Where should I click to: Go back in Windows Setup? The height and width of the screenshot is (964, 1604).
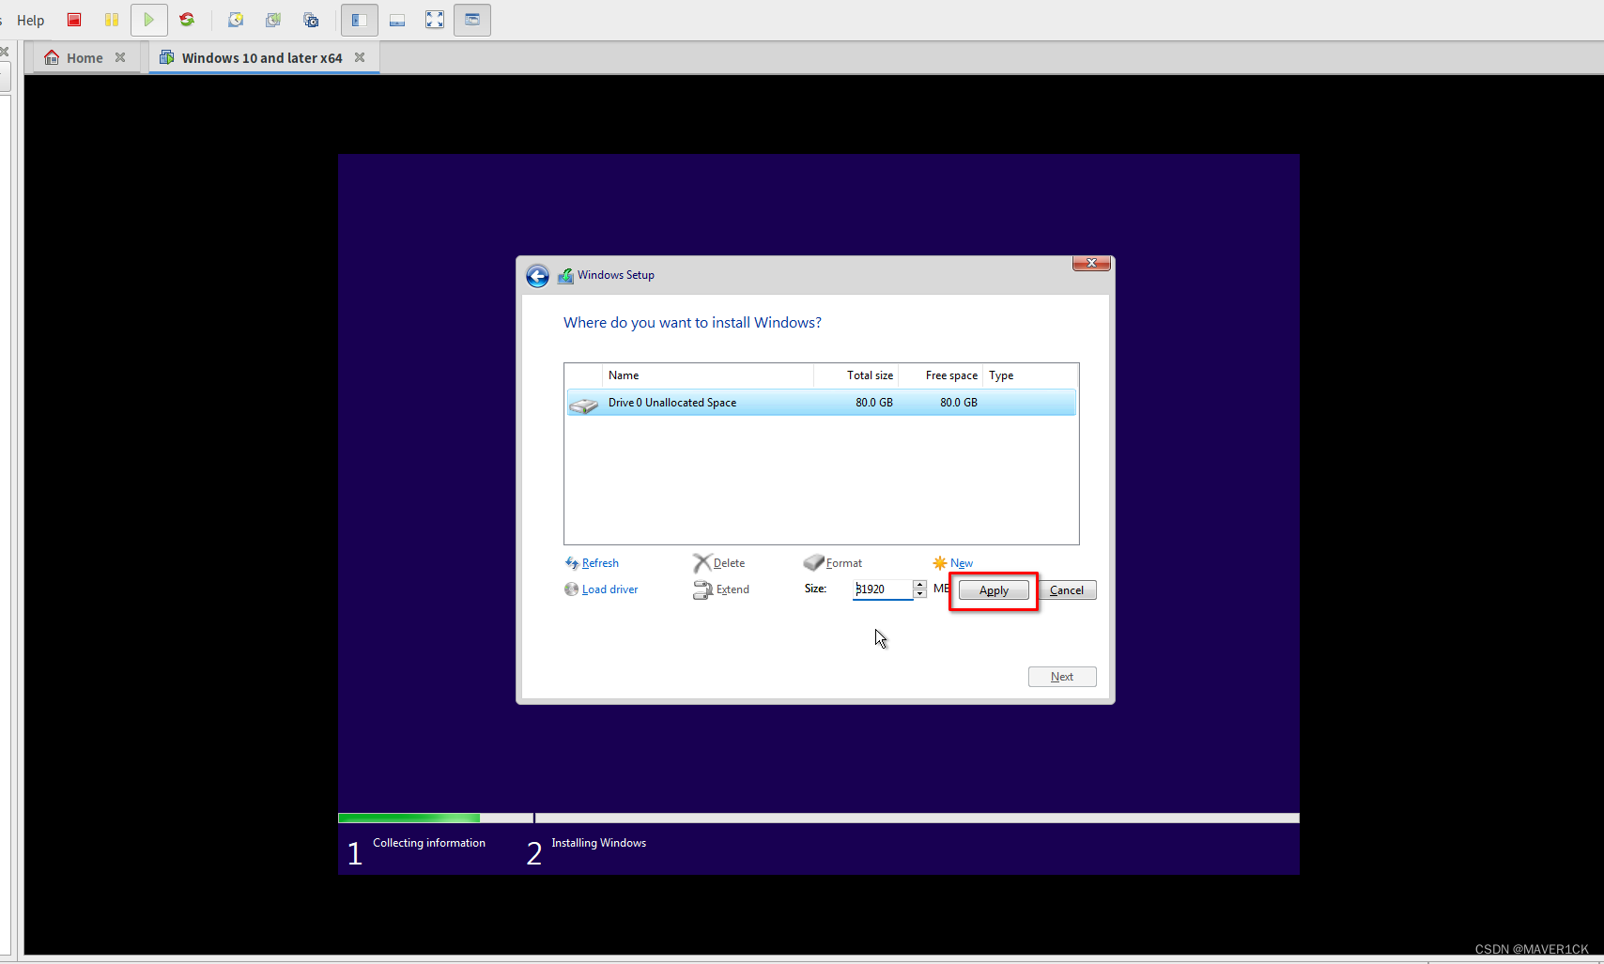pyautogui.click(x=537, y=276)
